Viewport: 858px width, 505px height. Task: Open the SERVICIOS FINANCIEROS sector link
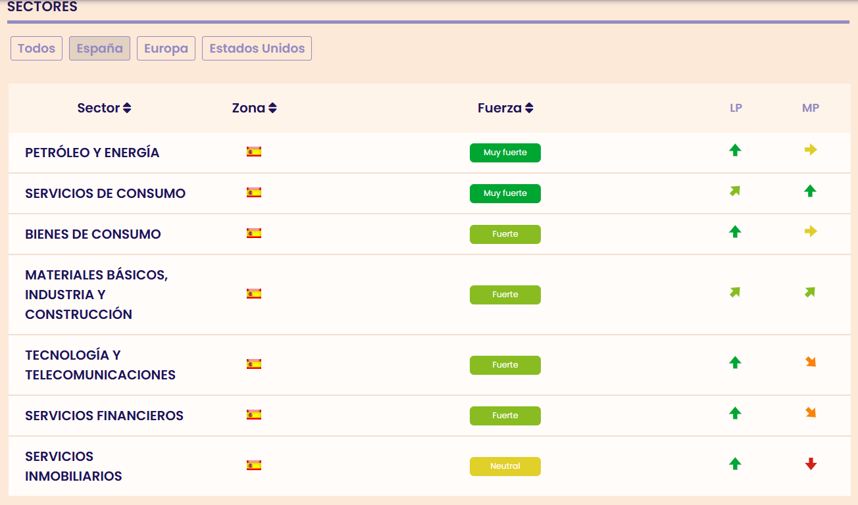104,416
